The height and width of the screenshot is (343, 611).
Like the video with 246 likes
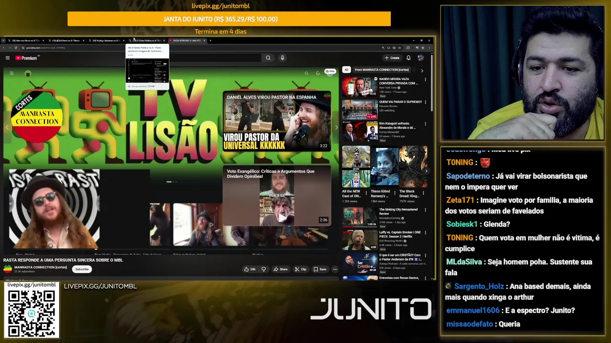[250, 269]
